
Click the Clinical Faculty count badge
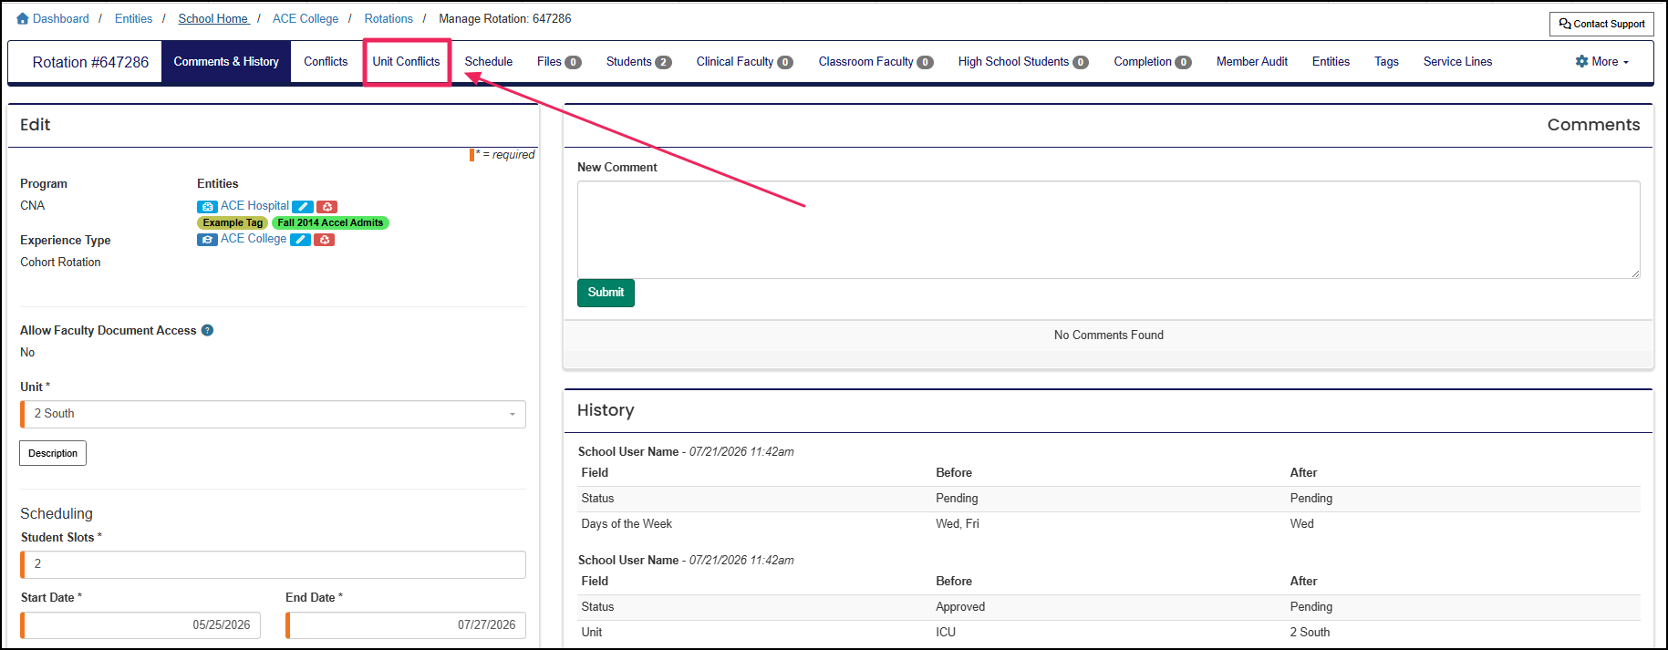pos(784,62)
